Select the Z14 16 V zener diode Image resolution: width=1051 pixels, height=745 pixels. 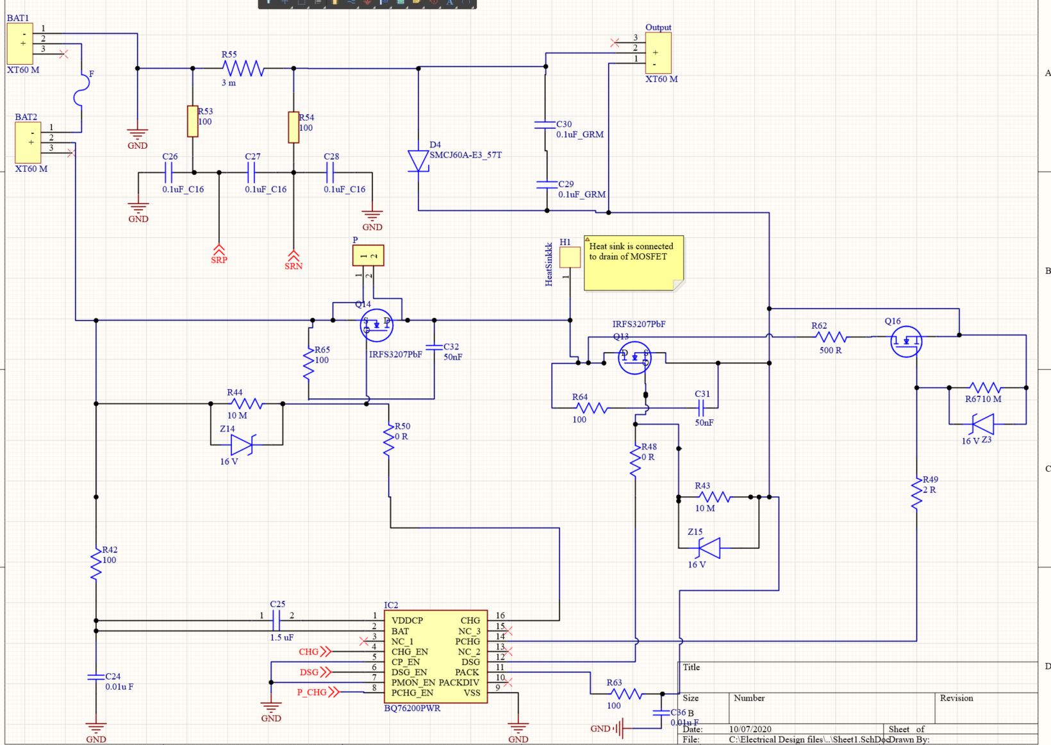click(244, 444)
